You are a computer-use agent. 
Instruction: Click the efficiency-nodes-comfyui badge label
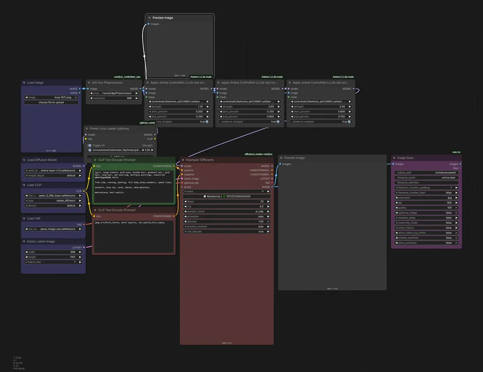(258, 154)
